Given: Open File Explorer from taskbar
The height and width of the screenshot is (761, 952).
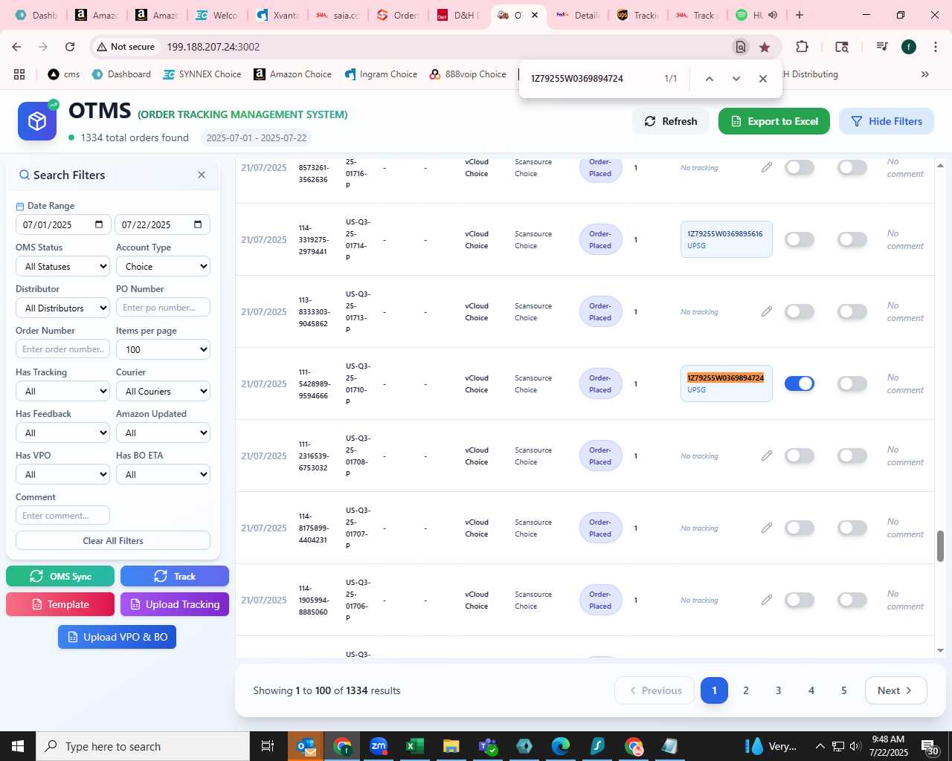Looking at the screenshot, I should (451, 746).
